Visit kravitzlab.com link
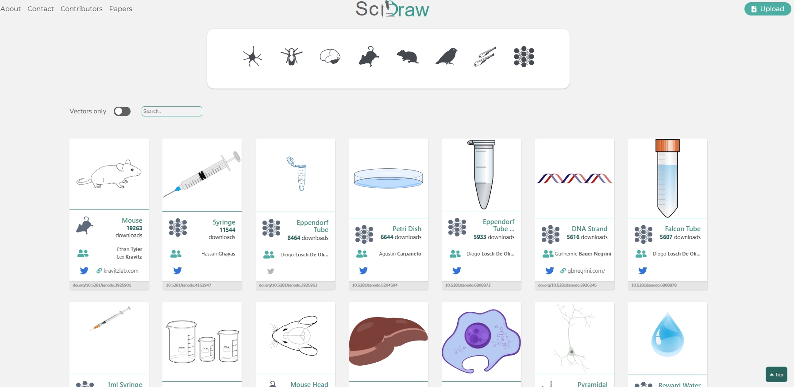794x387 pixels. tap(118, 271)
